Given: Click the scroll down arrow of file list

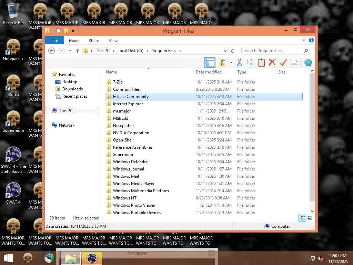Looking at the screenshot, I should [312, 211].
